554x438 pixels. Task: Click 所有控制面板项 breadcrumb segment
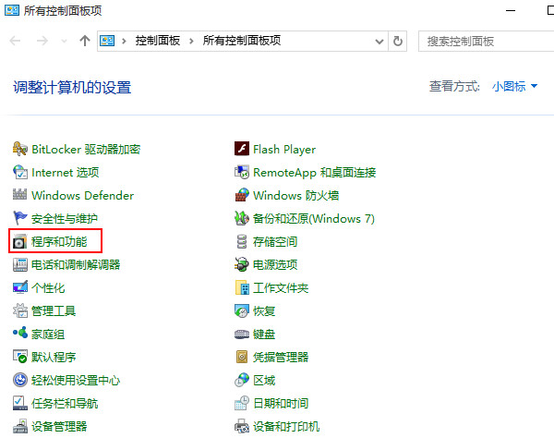[x=242, y=41]
